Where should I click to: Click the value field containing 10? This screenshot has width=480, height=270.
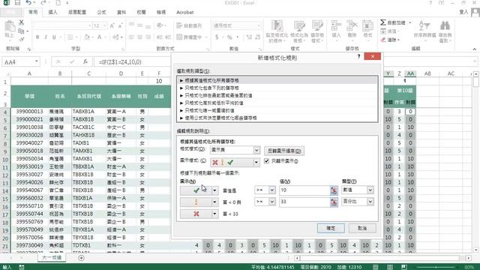pyautogui.click(x=304, y=190)
